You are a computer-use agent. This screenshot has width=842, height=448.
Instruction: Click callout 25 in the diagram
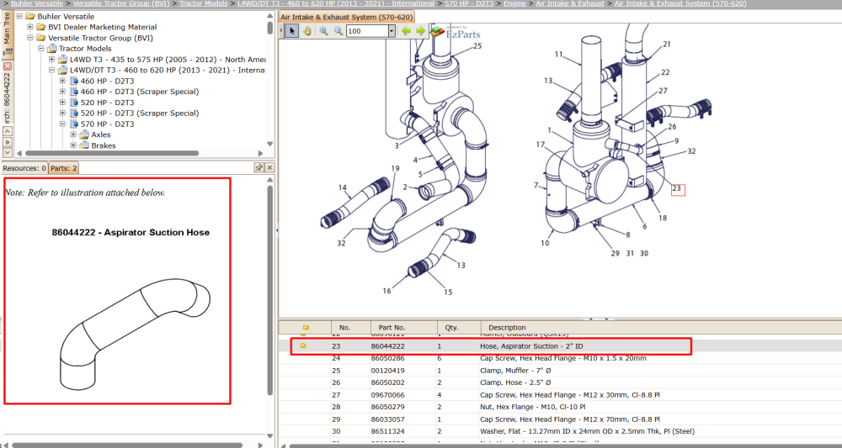(477, 46)
